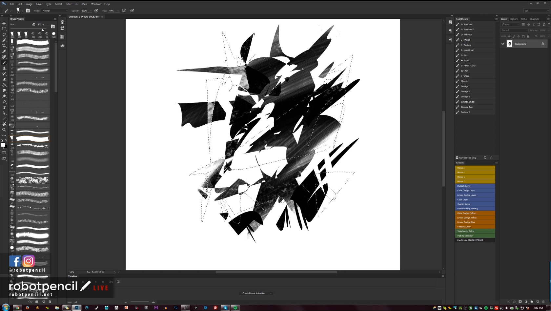
Task: Open the brush Mode dropdown
Action: point(55,11)
